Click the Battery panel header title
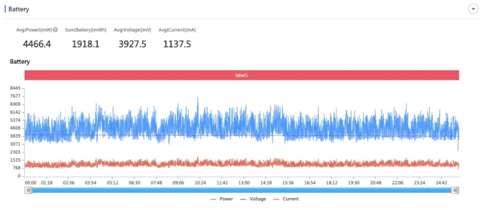 19,9
